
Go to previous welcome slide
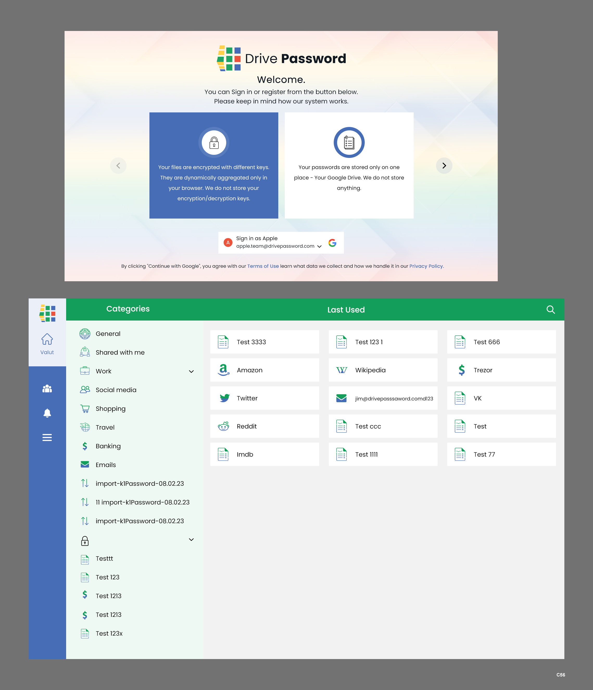tap(118, 165)
